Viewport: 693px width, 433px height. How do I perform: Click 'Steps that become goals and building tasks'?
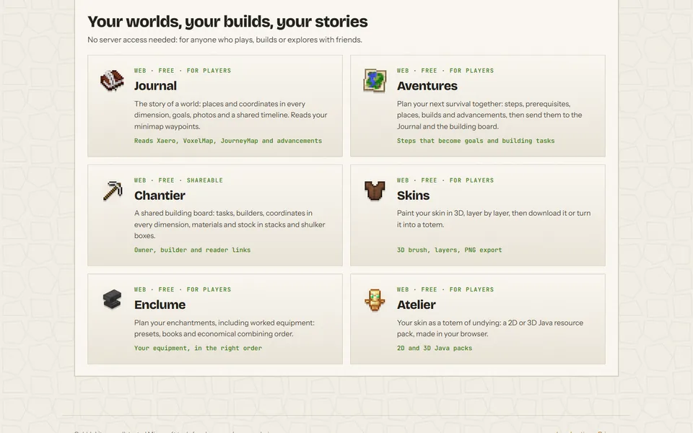coord(476,141)
